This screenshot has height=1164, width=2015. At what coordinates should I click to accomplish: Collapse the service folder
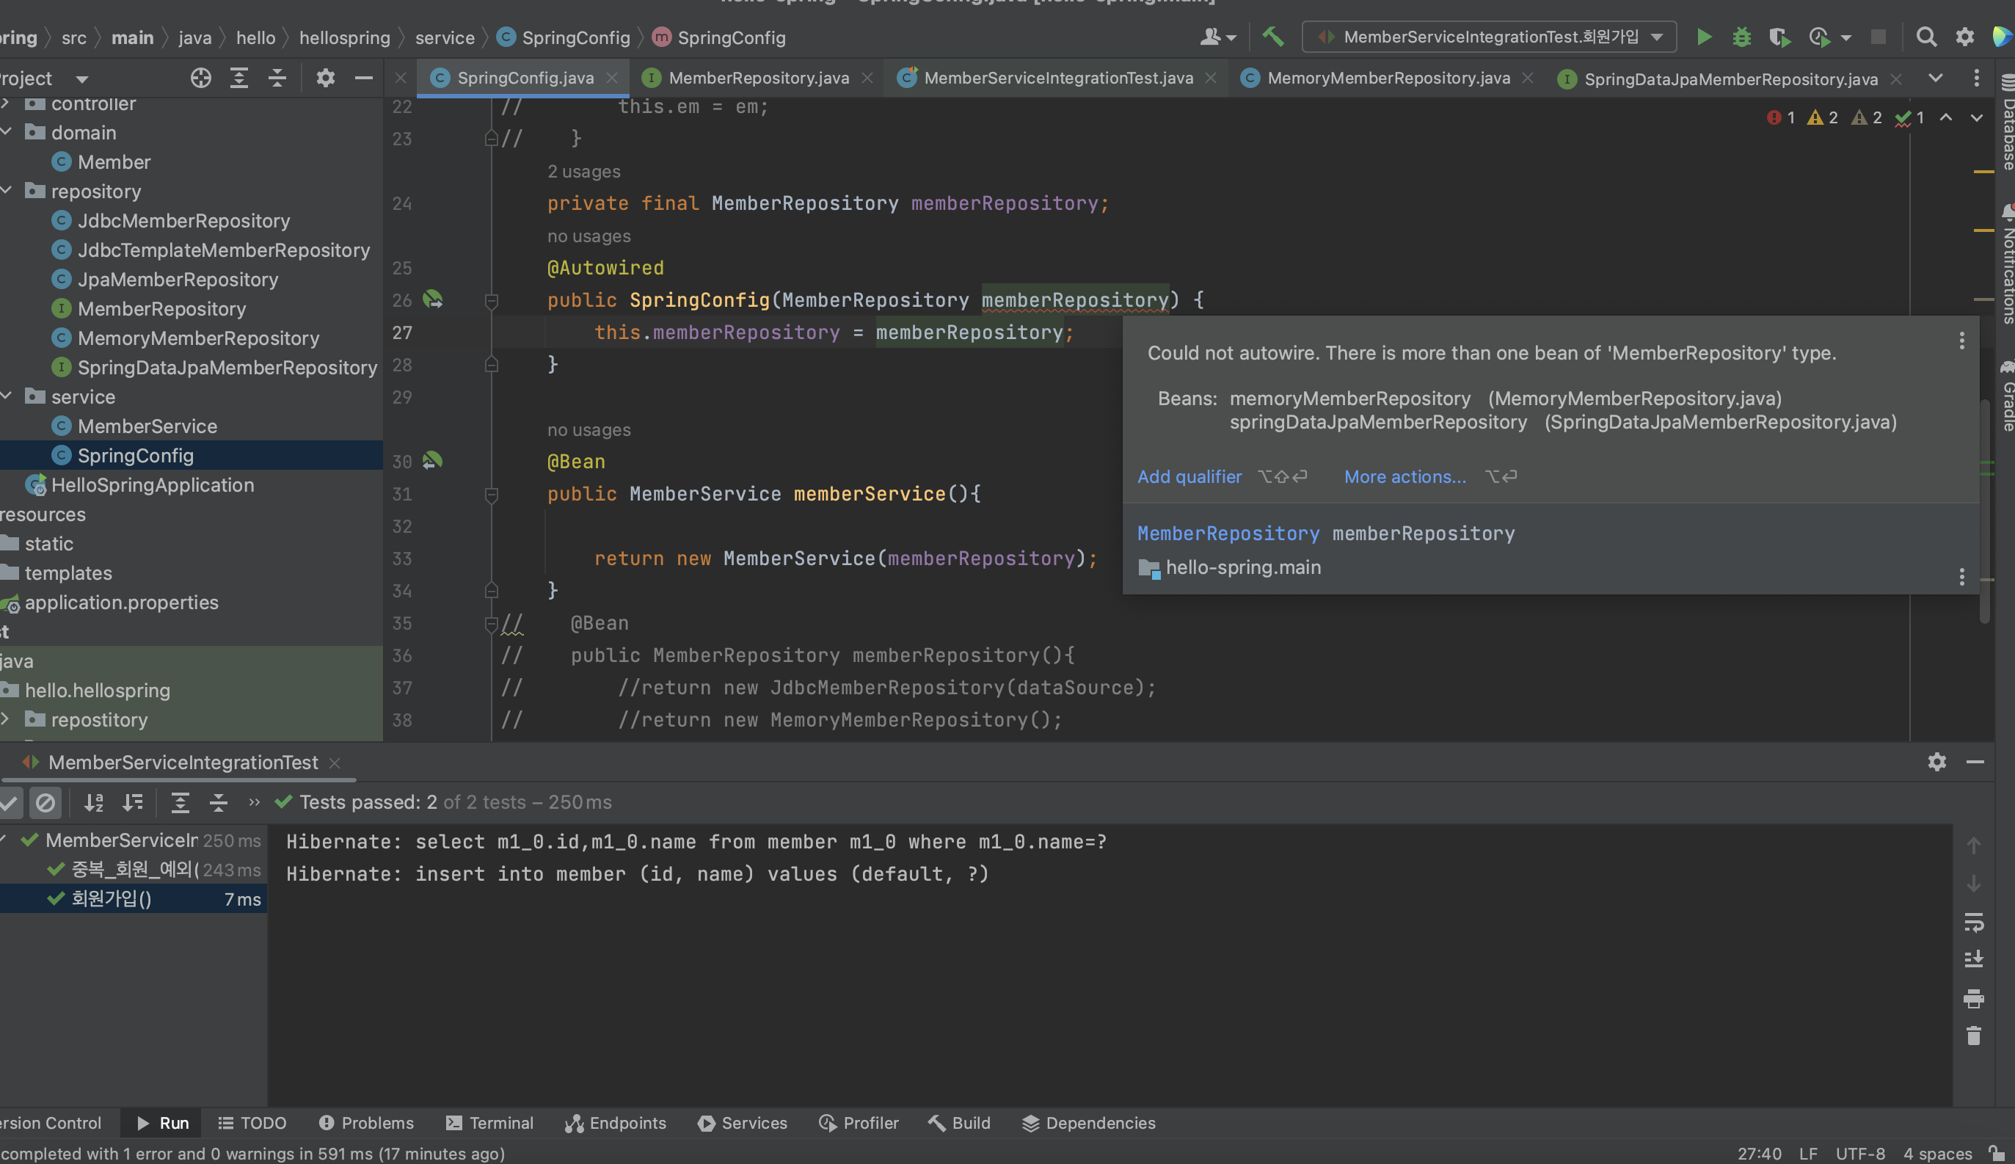click(7, 396)
